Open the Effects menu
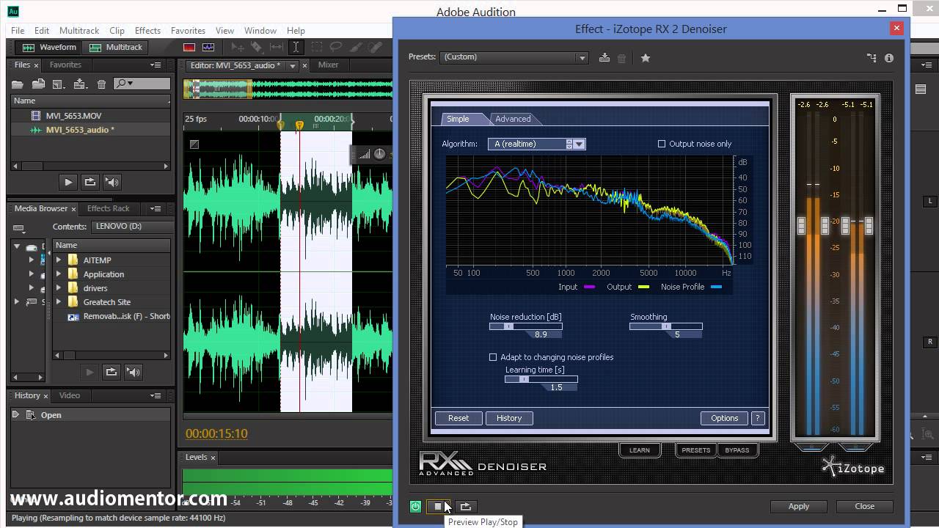The width and height of the screenshot is (939, 528). [x=147, y=31]
